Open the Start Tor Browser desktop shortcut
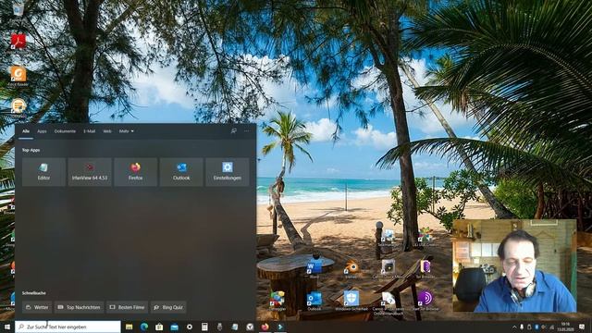 coord(425,301)
